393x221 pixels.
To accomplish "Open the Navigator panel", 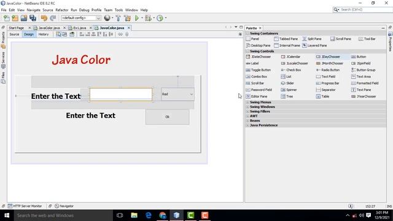I will click(64, 206).
